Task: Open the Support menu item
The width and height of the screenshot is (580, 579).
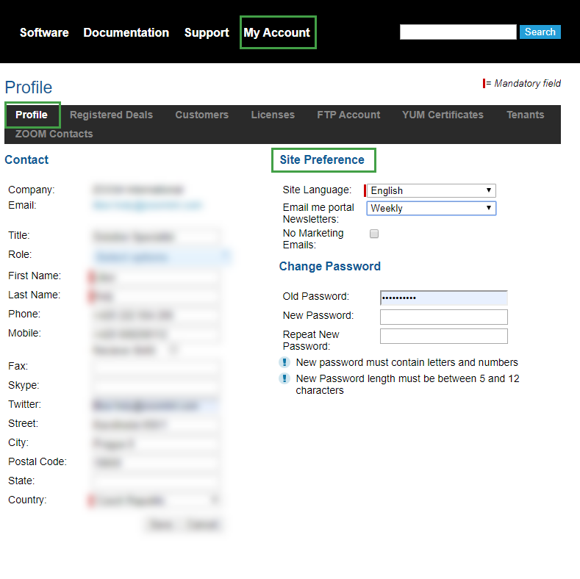Action: pos(207,32)
